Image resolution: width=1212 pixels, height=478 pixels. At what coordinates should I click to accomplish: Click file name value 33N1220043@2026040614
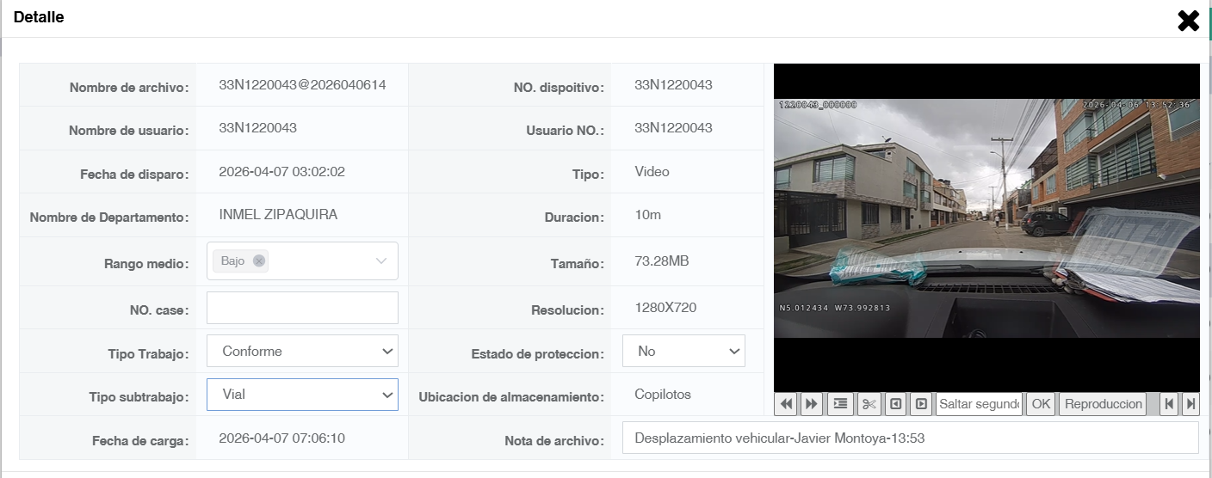point(302,85)
